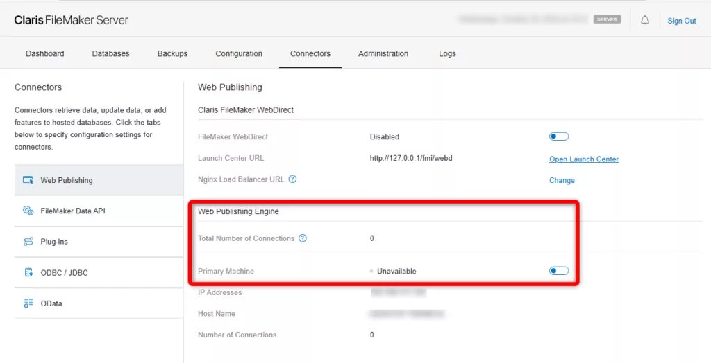Click Change for Nginx Load Balancer URL
711x363 pixels.
(562, 180)
